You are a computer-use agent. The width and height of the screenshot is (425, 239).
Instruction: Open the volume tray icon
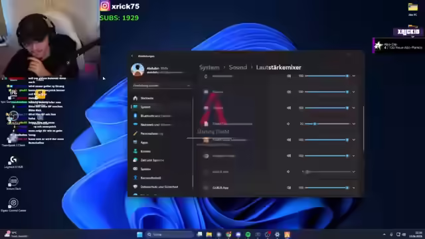404,234
